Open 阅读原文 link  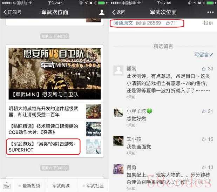coord(123,23)
